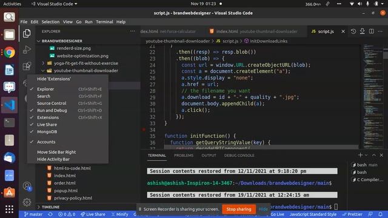Open notifications bell in status bar
The height and width of the screenshot is (218, 388).
point(380,214)
